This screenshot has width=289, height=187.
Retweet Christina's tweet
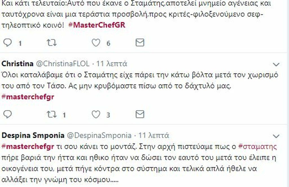(52, 114)
